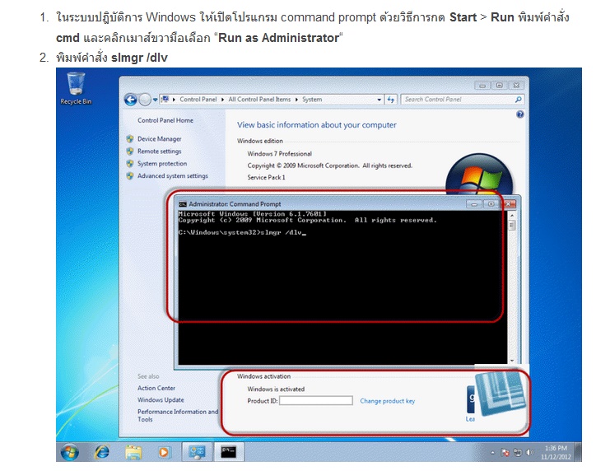Click the shield icon beside Remote settings
This screenshot has width=610, height=471.
point(130,151)
